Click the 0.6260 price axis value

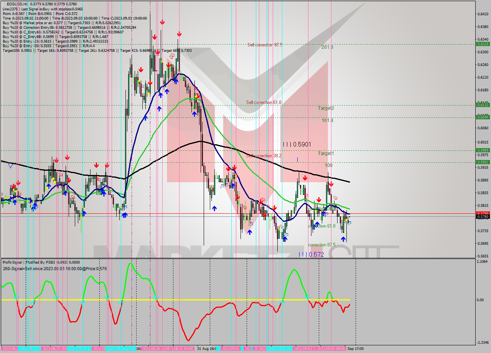pyautogui.click(x=482, y=64)
